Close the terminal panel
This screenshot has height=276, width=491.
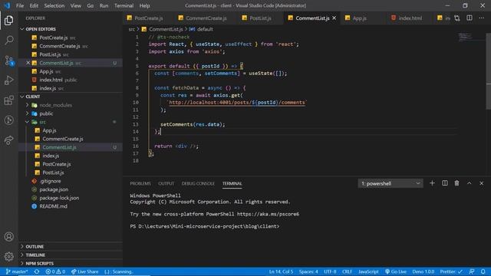coord(481,183)
